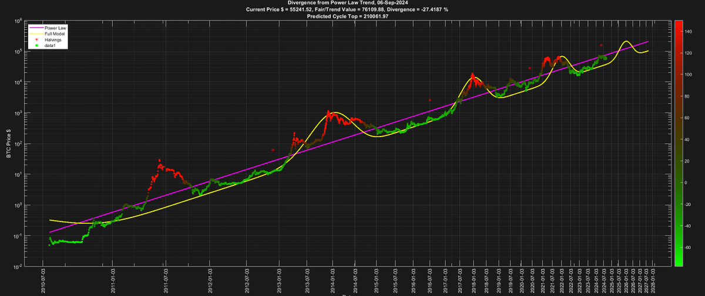
Task: Click colorbar tick label 120
Action: click(689, 53)
